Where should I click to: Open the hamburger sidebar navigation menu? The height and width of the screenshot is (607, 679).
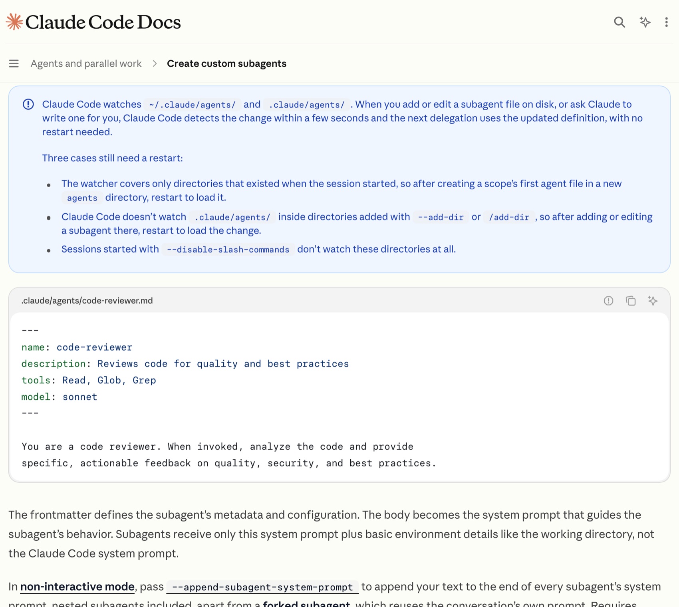point(14,63)
